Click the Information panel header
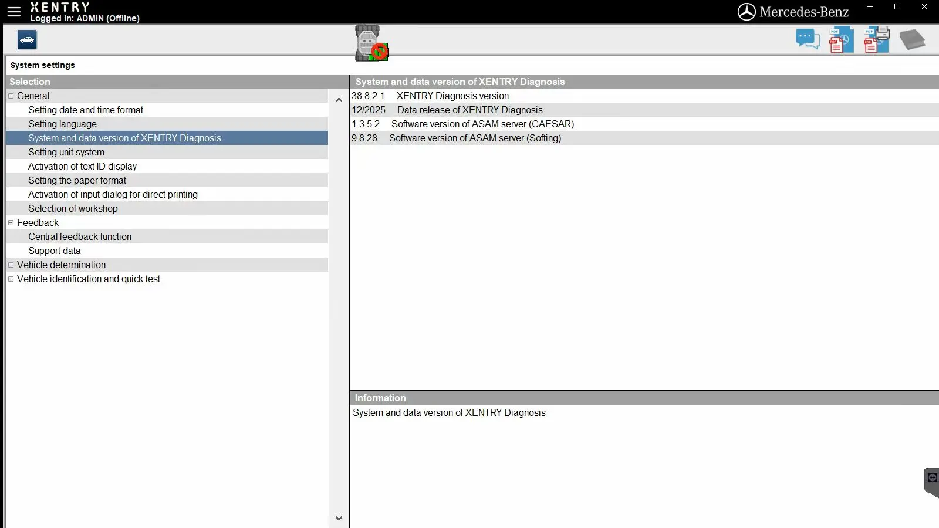The width and height of the screenshot is (939, 528). click(x=644, y=398)
